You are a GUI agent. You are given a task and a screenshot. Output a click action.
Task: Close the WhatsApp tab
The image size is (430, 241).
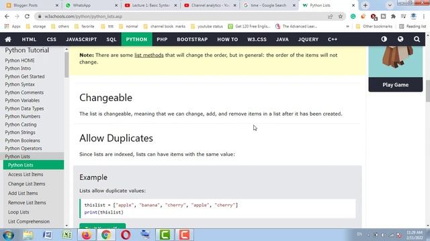tap(116, 5)
